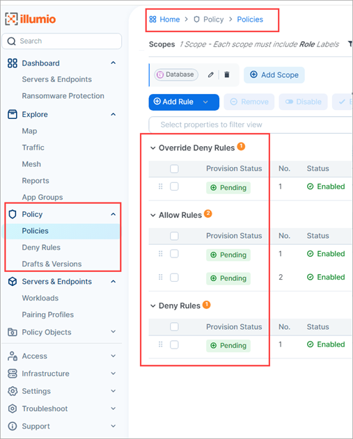Click the Illumio logo
The width and height of the screenshot is (353, 439).
coord(31,19)
